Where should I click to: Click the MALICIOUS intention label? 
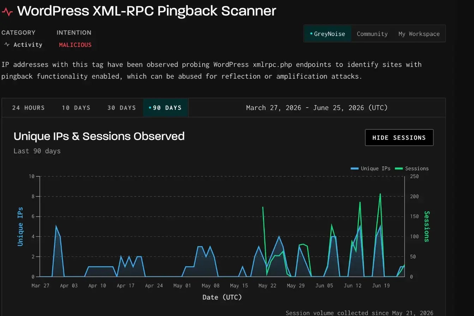click(x=75, y=45)
